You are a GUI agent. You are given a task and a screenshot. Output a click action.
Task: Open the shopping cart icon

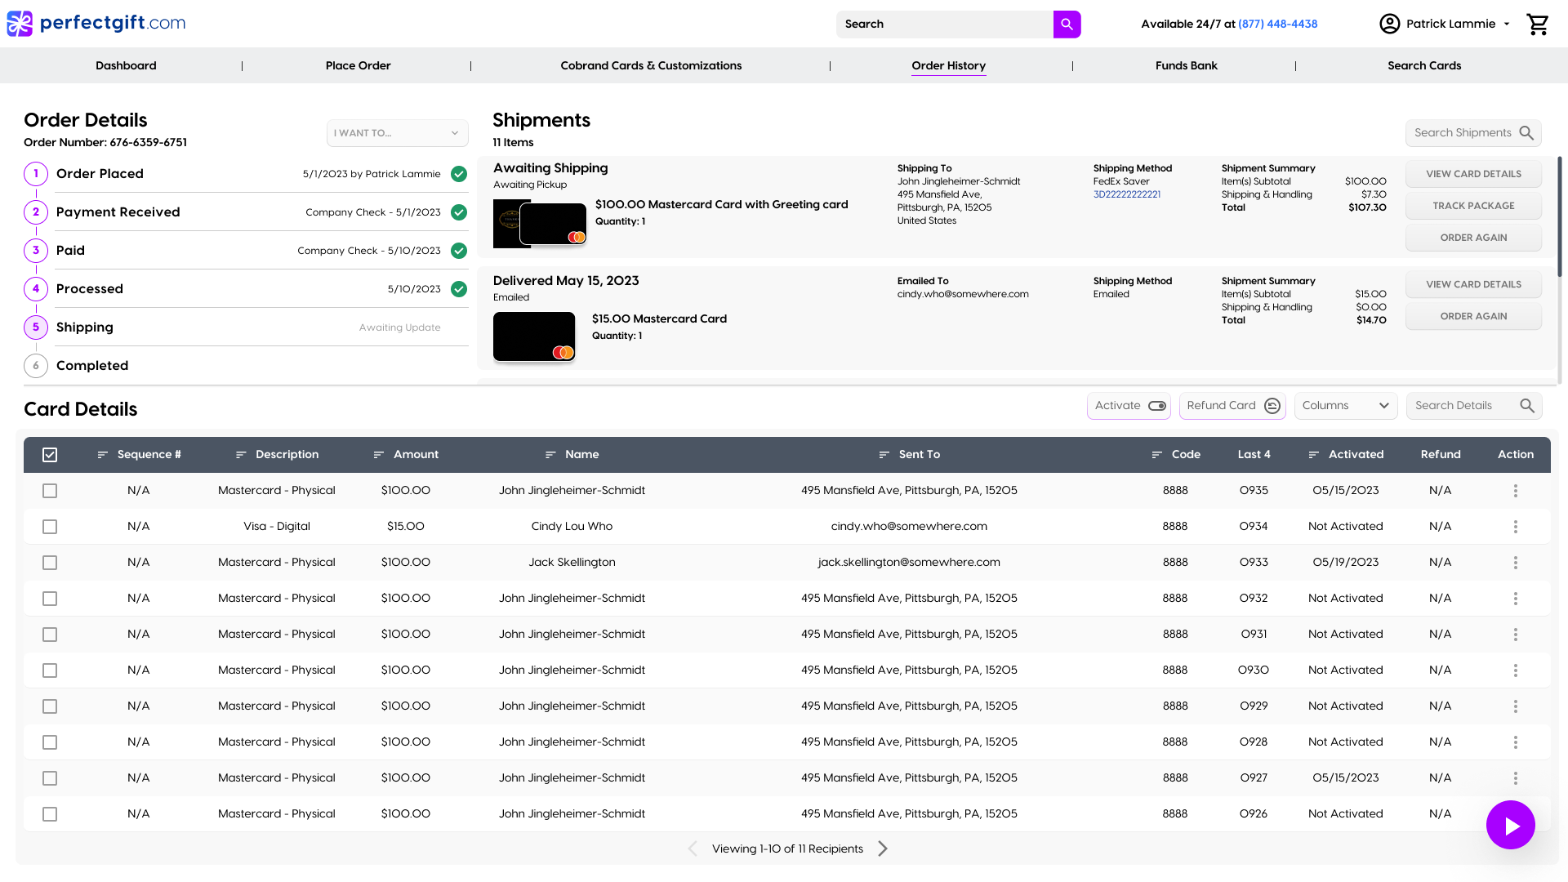[x=1538, y=24]
